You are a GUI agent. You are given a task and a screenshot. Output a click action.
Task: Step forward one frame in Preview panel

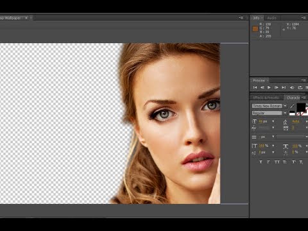click(277, 87)
